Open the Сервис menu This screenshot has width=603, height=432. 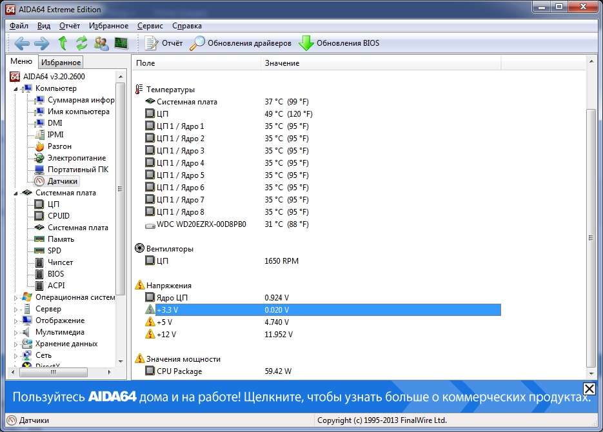(150, 26)
